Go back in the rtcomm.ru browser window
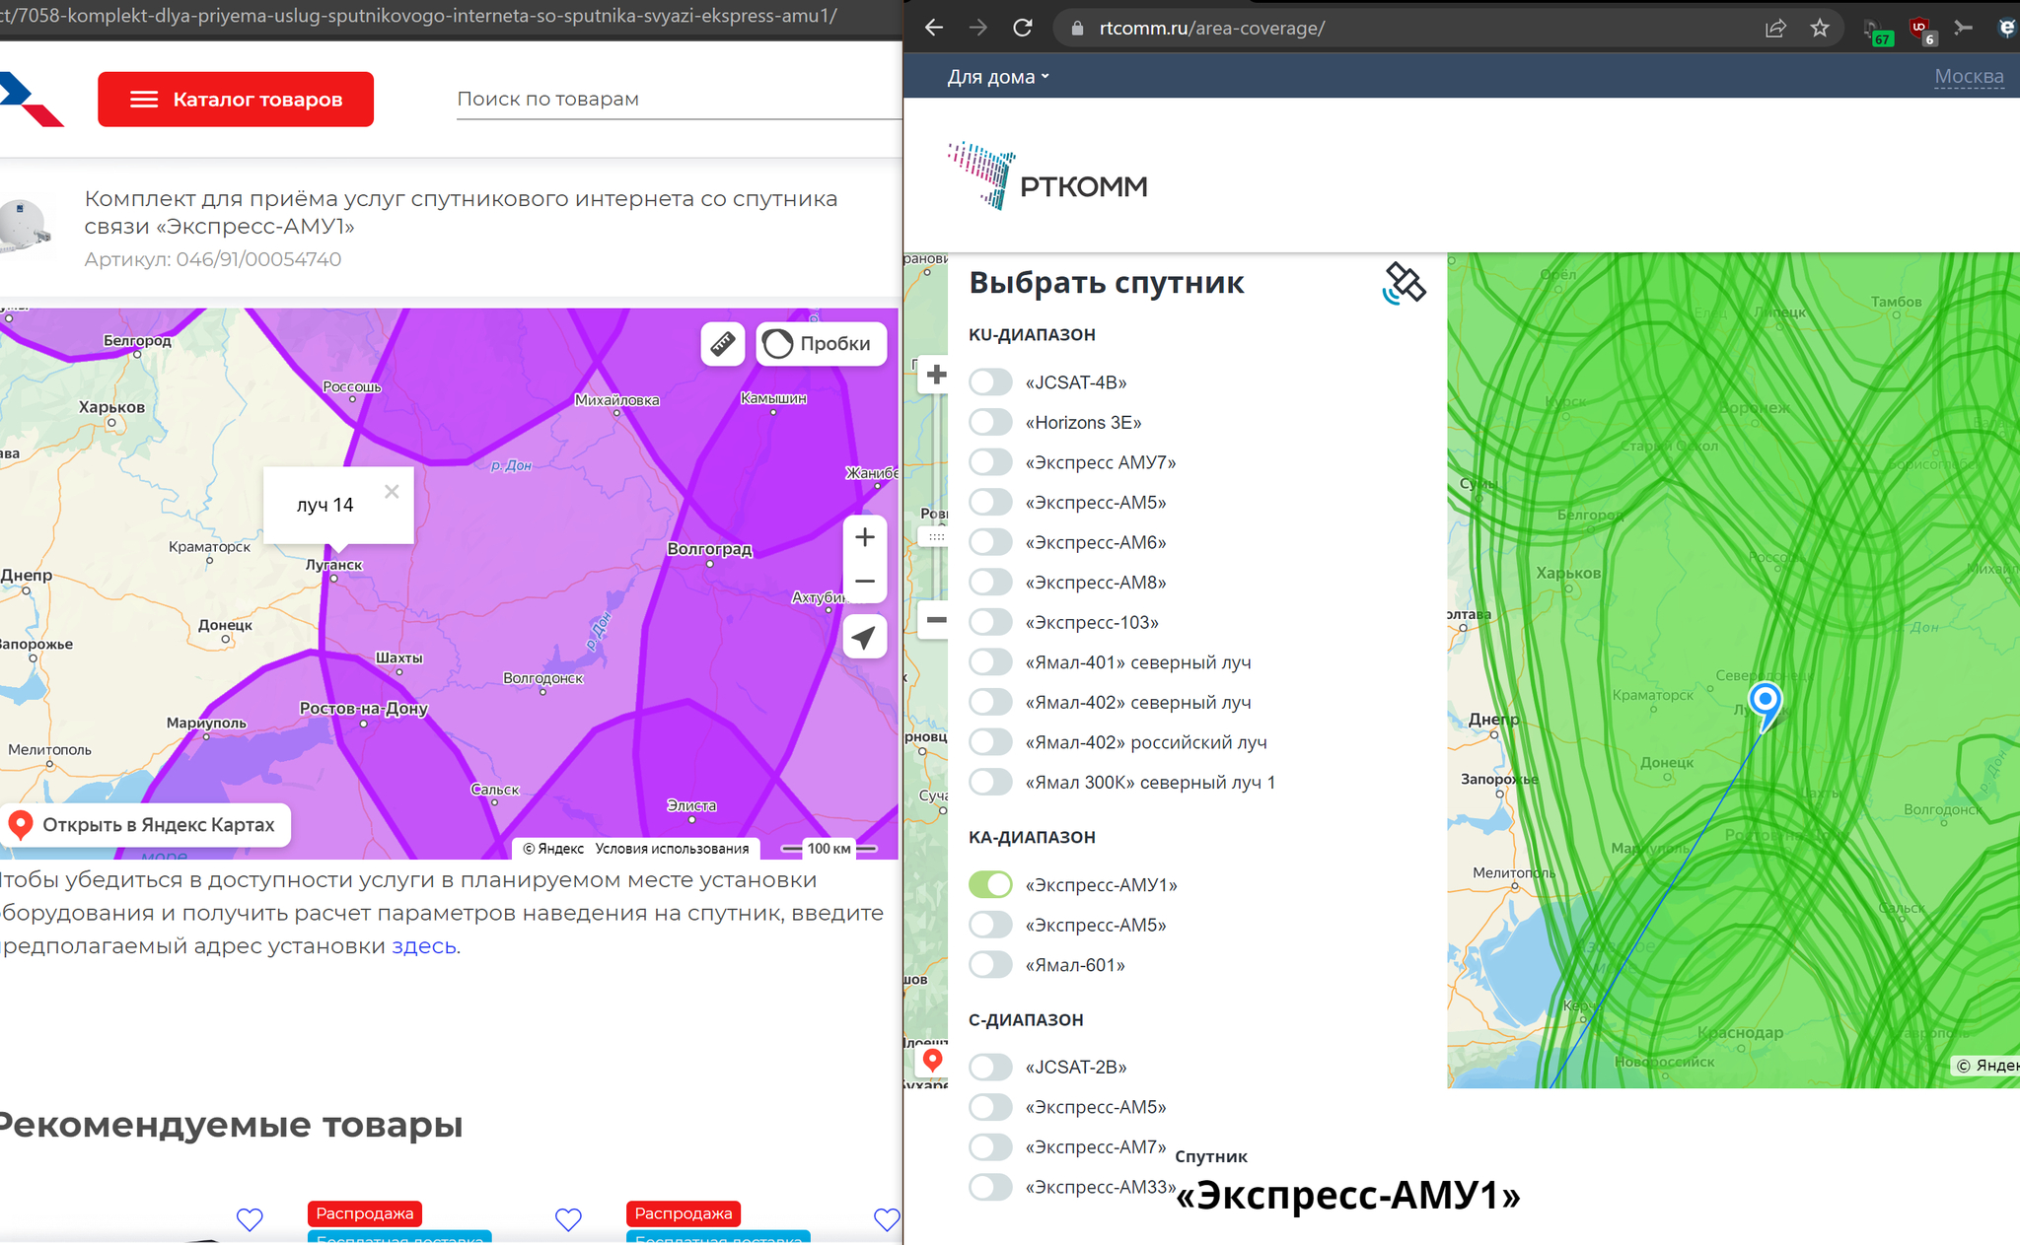The width and height of the screenshot is (2020, 1245). click(x=933, y=28)
